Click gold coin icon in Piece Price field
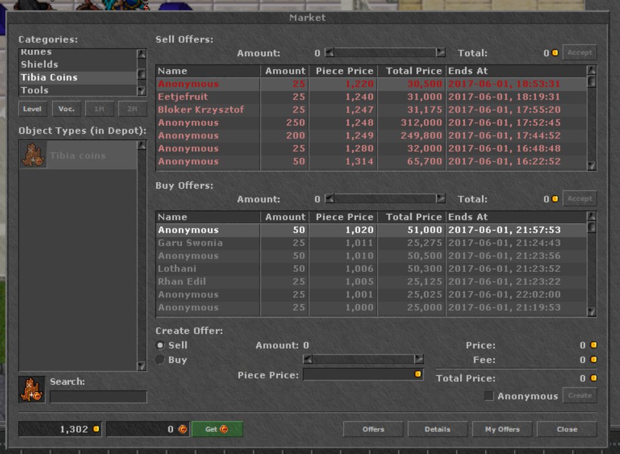 click(x=417, y=374)
